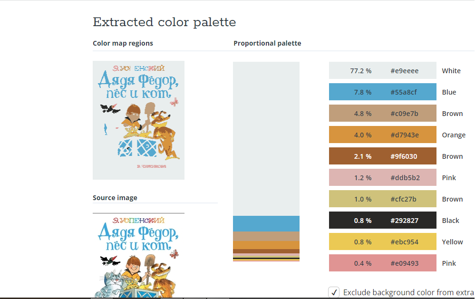475x299 pixels.
Task: Click the Proportional palette section label
Action: click(x=267, y=43)
